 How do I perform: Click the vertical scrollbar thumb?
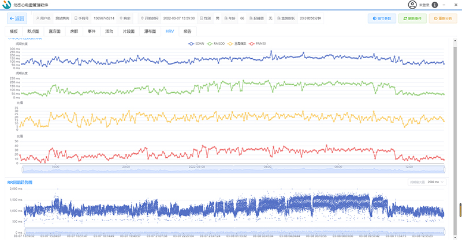[x=460, y=210]
